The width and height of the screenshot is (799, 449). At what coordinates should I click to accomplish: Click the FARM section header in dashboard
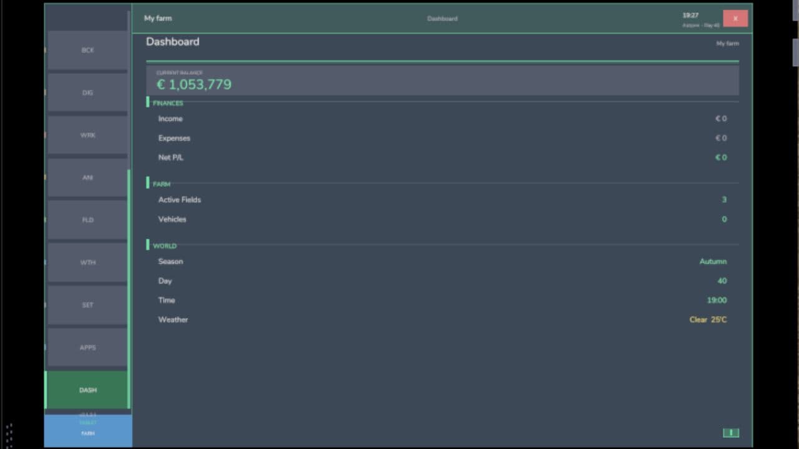click(162, 184)
